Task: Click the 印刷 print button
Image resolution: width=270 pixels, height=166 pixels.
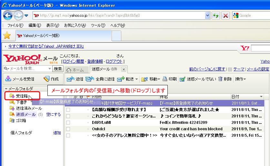Action: (170, 79)
